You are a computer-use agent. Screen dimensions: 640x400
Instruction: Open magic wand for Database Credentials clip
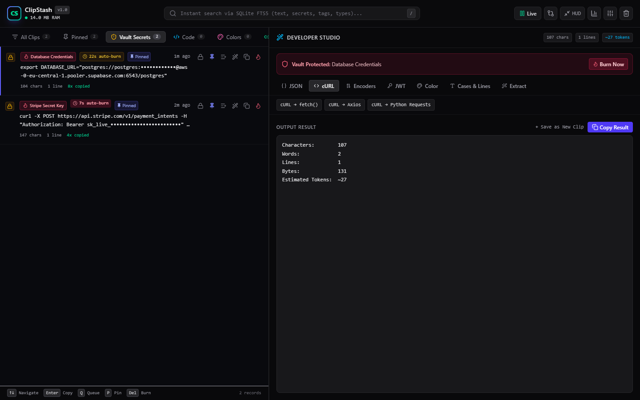coord(235,57)
